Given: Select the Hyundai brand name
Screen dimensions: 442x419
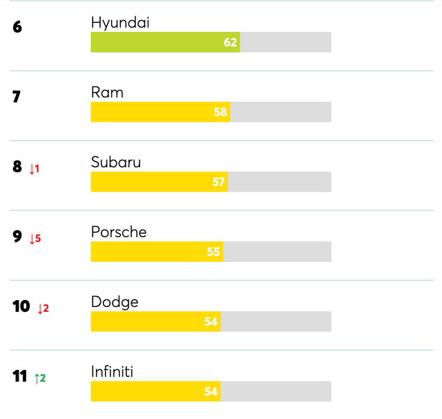Looking at the screenshot, I should point(120,23).
